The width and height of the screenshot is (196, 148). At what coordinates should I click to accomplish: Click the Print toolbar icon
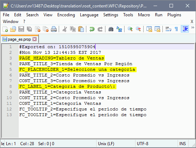click(x=54, y=29)
